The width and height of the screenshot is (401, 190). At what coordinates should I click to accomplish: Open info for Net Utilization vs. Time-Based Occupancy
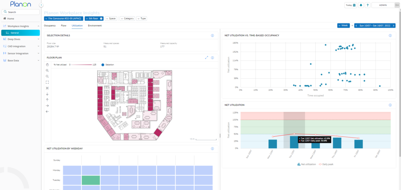coord(390,36)
